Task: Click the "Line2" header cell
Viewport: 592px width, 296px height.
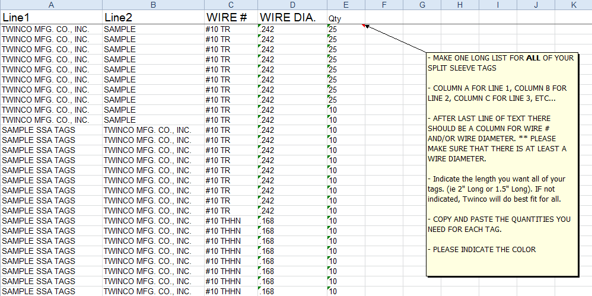Action: click(x=153, y=17)
